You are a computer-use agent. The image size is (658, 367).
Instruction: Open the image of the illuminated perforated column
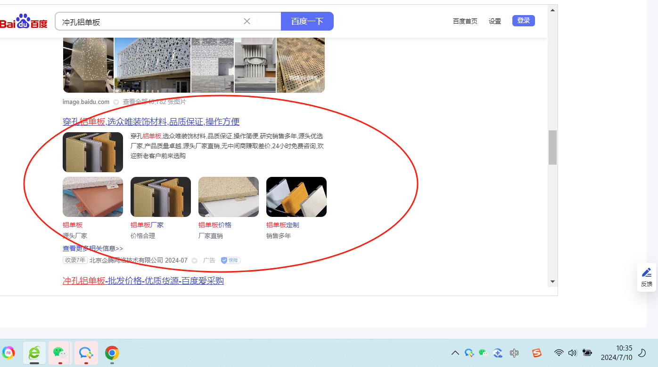pos(88,65)
